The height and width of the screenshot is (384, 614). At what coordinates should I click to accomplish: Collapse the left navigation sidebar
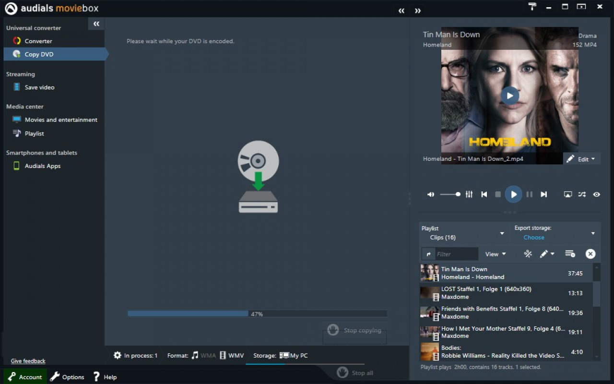(96, 24)
